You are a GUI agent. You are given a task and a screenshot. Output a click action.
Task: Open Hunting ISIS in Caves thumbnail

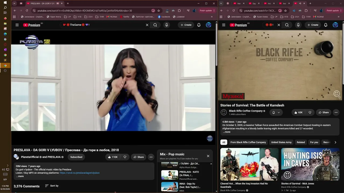click(x=310, y=164)
